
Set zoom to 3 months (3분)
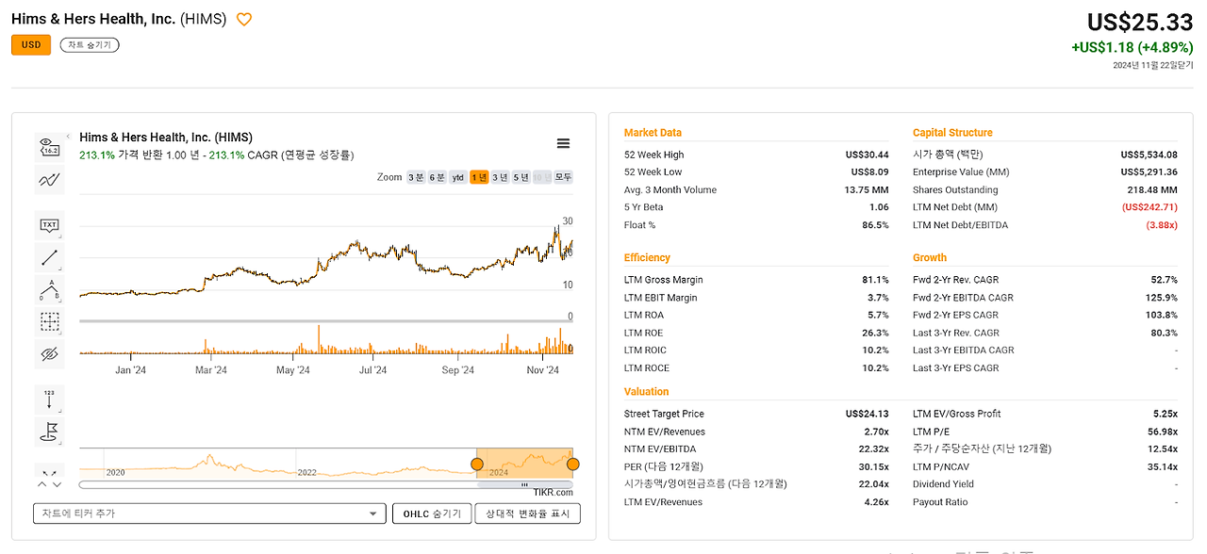tap(416, 177)
